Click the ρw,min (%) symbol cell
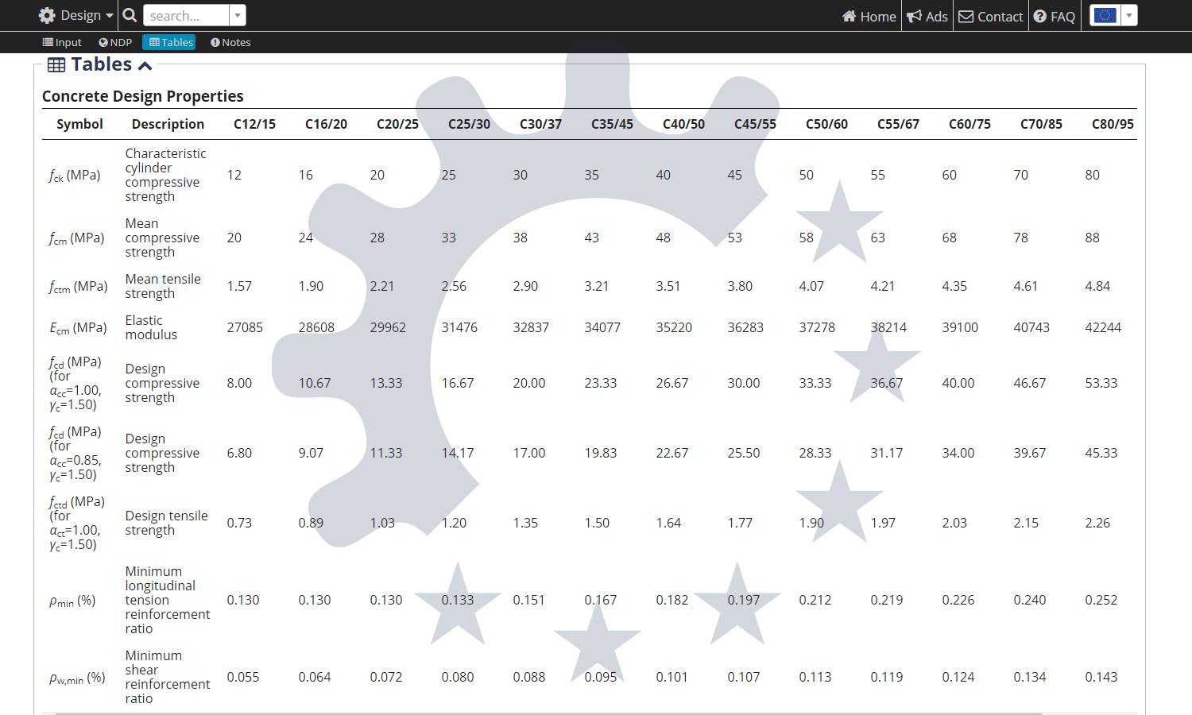The image size is (1192, 715). point(77,678)
